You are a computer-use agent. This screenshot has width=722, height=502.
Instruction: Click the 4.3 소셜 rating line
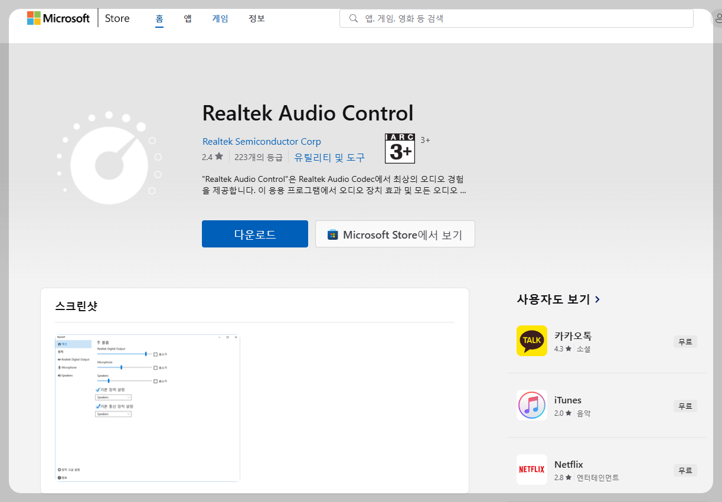(x=572, y=349)
